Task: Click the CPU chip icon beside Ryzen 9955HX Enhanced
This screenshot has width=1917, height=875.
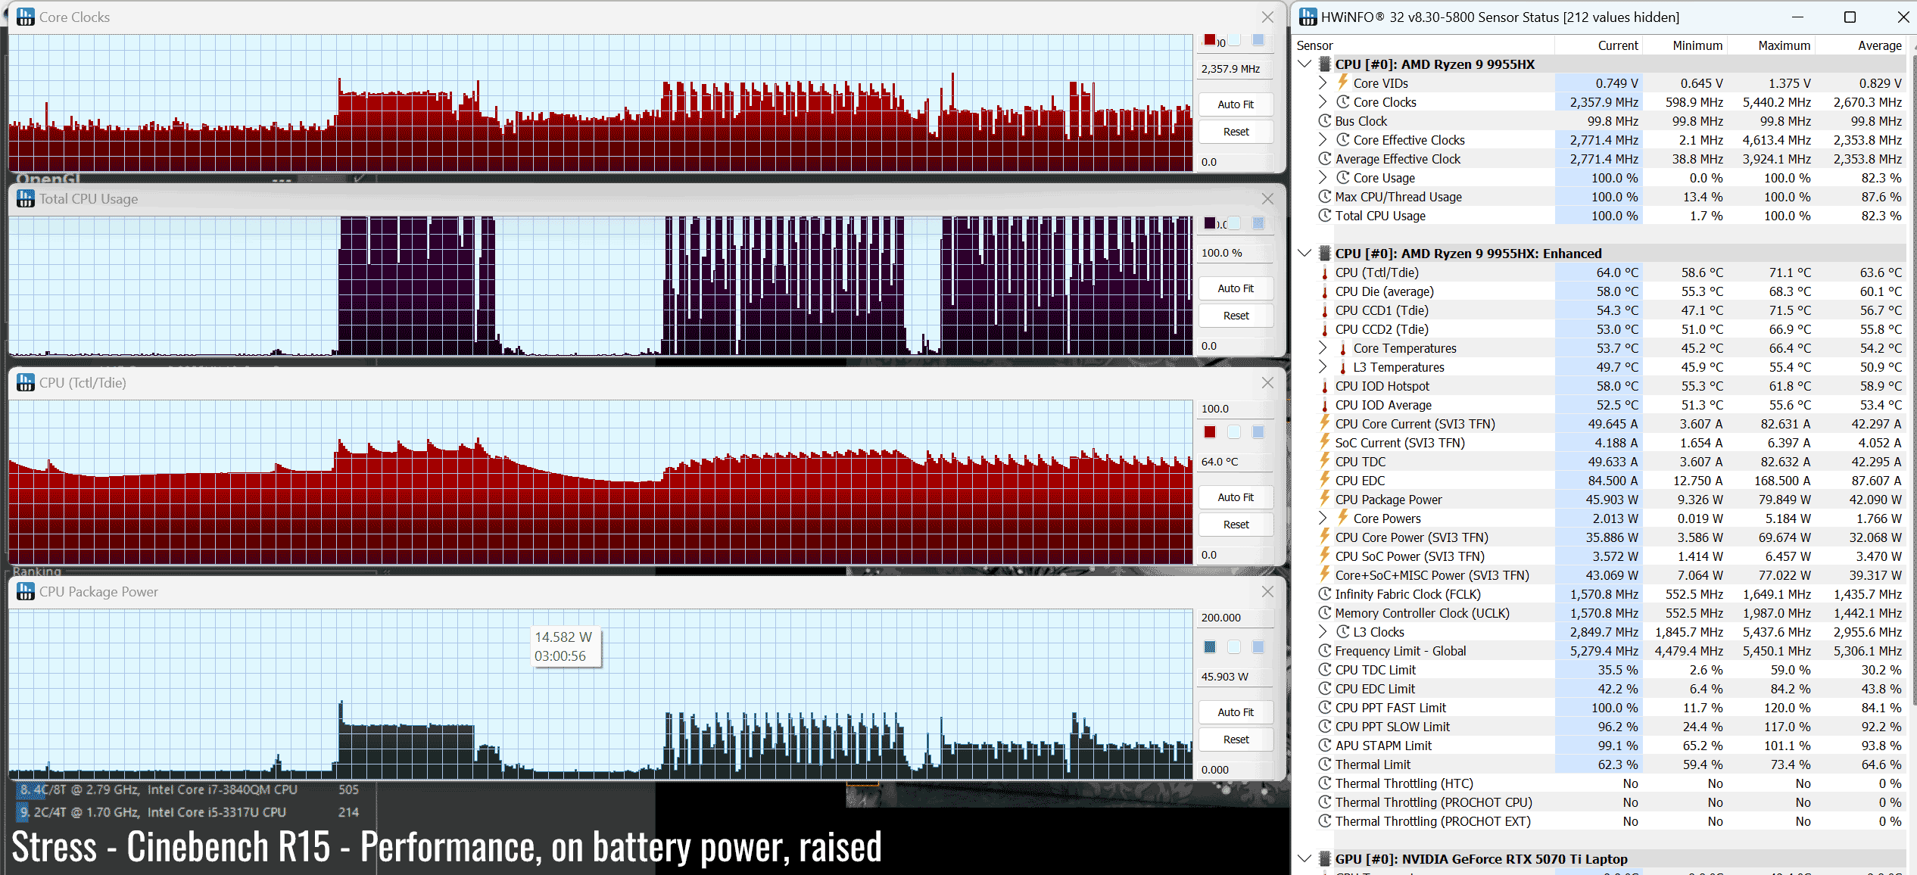Action: [x=1325, y=253]
